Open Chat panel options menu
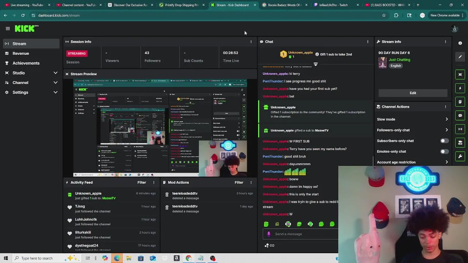 [x=367, y=42]
